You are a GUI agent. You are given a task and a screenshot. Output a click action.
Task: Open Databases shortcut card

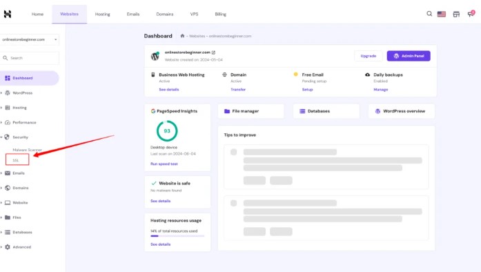tap(326, 111)
